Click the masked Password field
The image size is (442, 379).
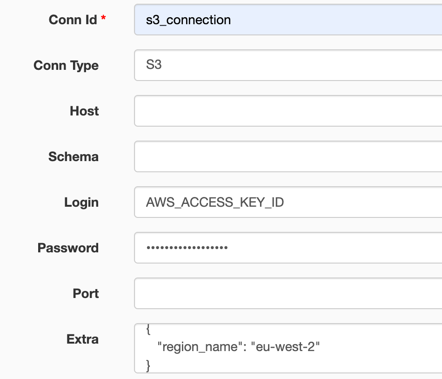pyautogui.click(x=279, y=248)
